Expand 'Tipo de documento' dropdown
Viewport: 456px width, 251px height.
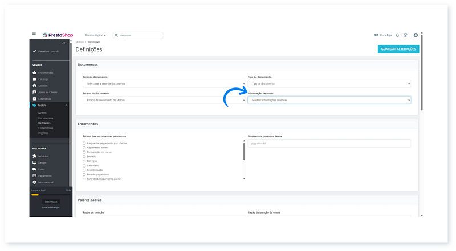[329, 83]
